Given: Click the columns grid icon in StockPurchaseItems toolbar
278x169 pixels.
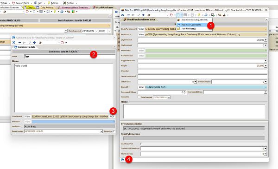Looking at the screenshot, I should pos(185,15).
